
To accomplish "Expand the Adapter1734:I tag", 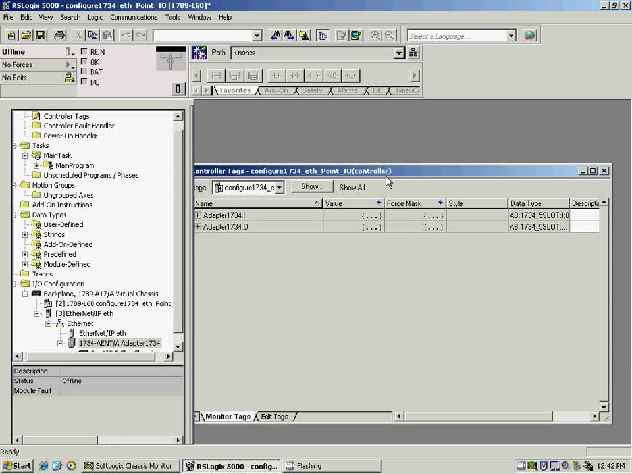I will tap(198, 215).
